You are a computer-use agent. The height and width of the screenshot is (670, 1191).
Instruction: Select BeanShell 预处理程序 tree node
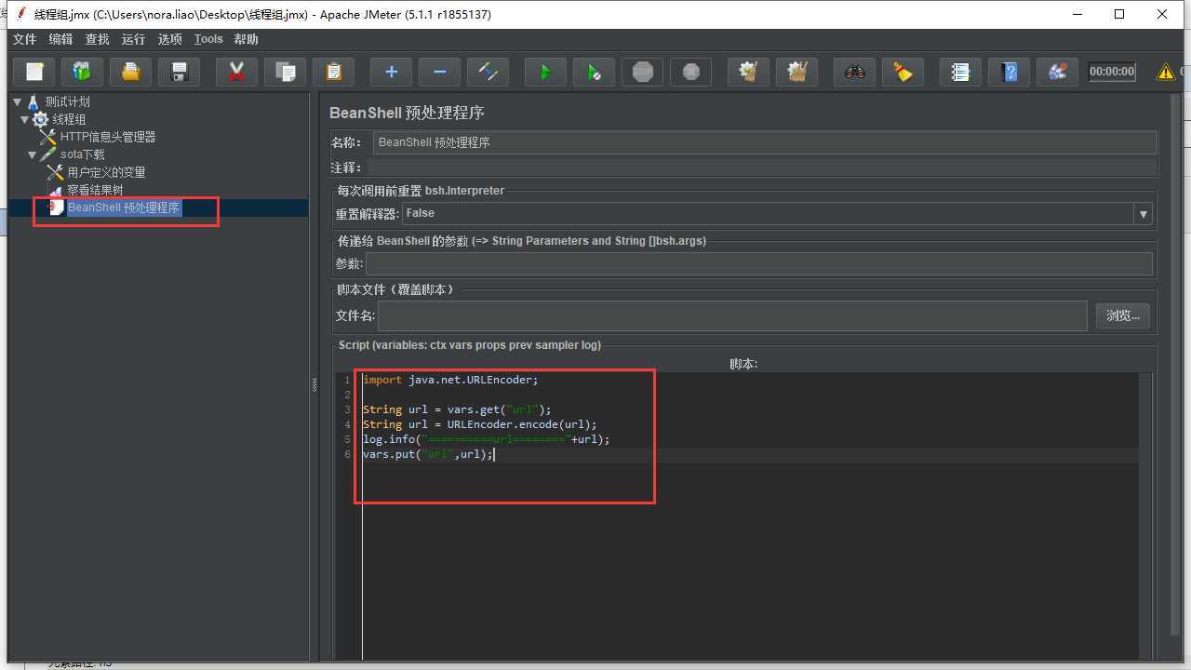[124, 208]
